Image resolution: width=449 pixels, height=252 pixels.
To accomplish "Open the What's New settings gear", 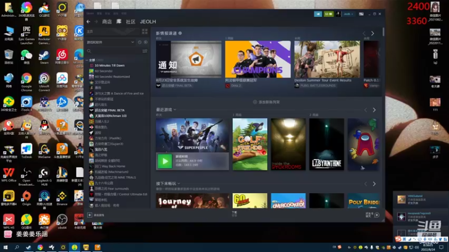I will (180, 33).
